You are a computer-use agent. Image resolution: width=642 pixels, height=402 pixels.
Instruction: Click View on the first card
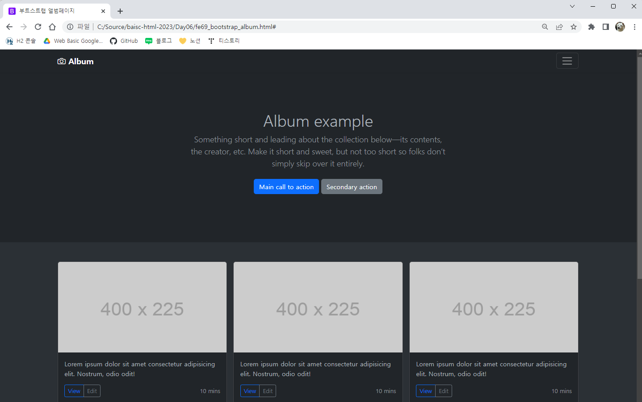(x=74, y=391)
